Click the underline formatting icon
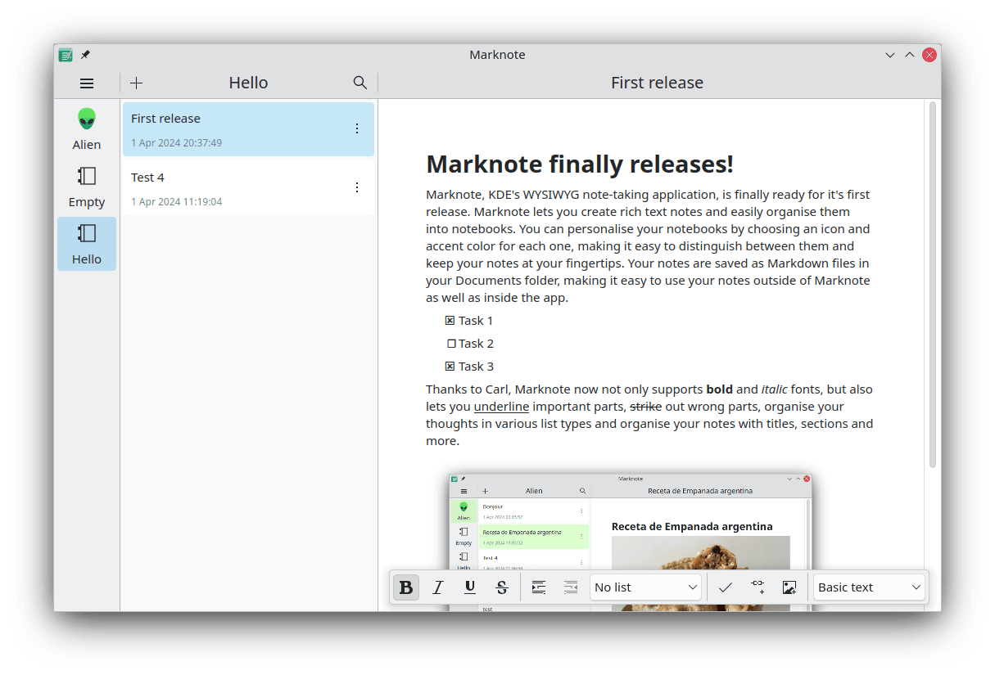Screen dimensions: 995x675 click(x=470, y=587)
